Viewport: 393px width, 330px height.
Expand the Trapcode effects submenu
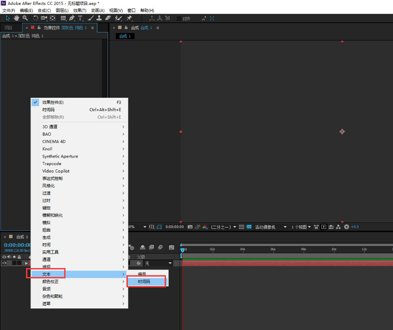coord(79,164)
